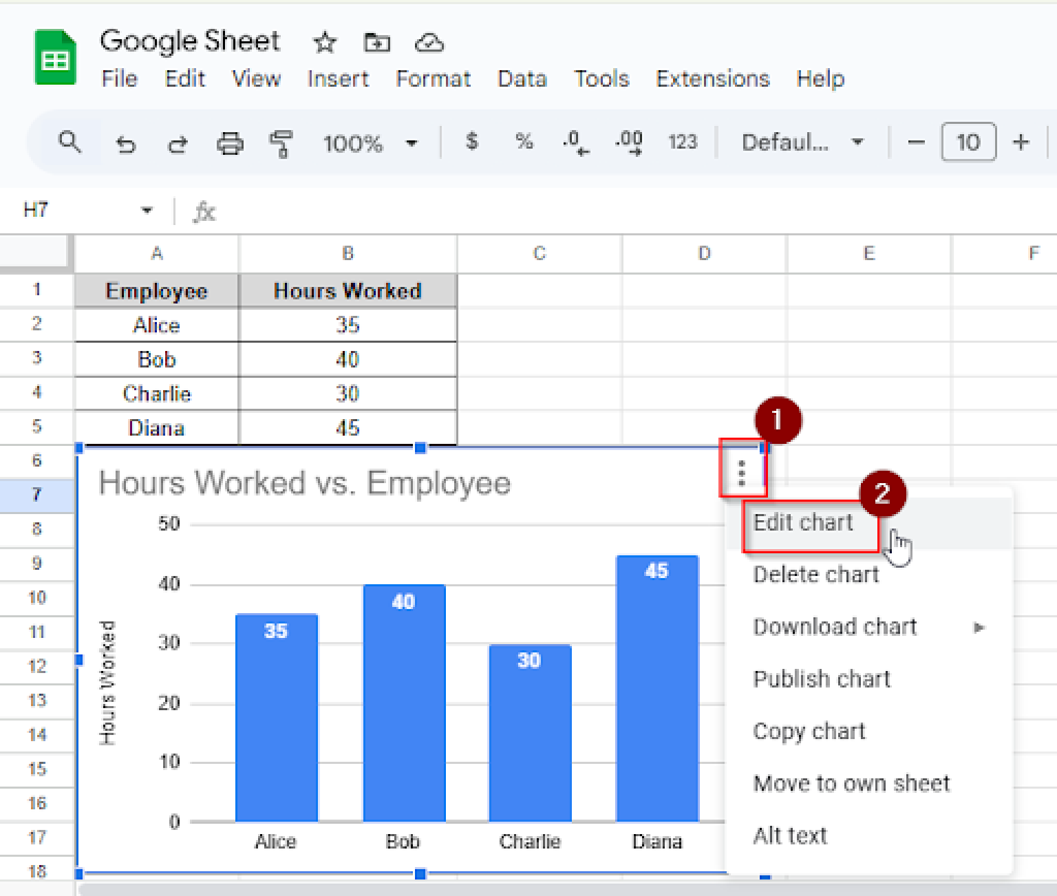1057x896 pixels.
Task: Click the blue Bob bar labeled 40
Action: tap(404, 703)
